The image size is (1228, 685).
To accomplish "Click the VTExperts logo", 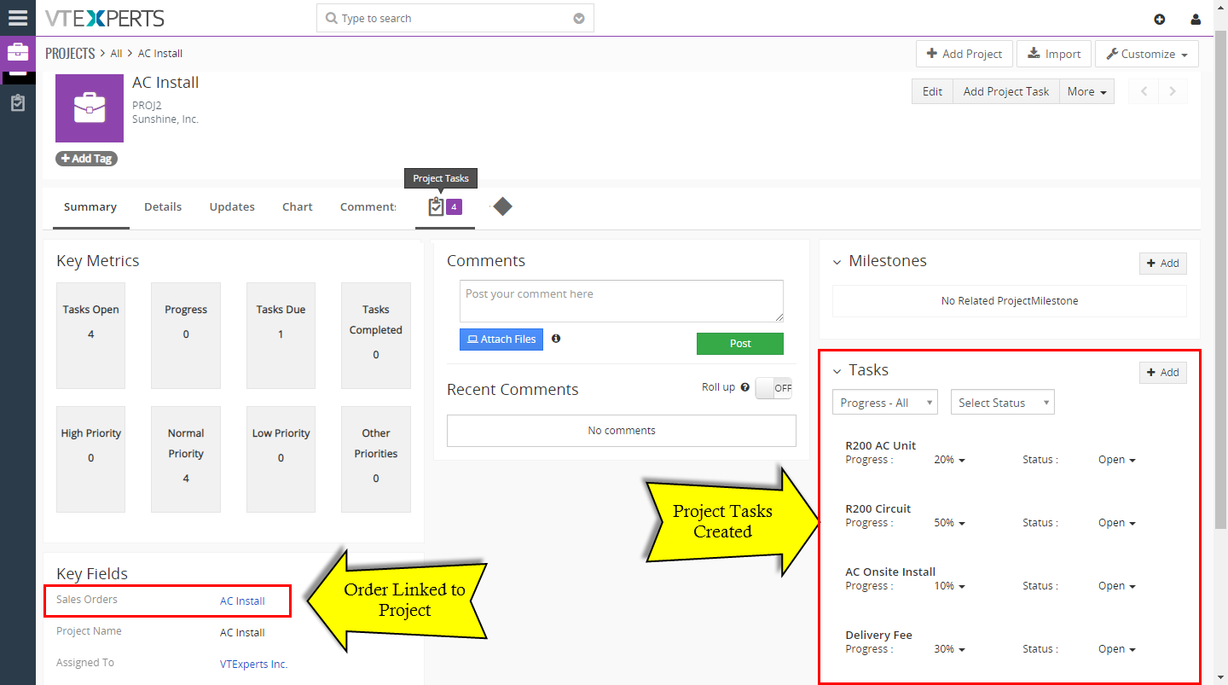I will [104, 18].
